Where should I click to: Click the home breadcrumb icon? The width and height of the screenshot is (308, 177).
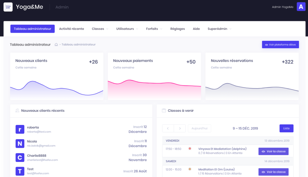coord(56,44)
